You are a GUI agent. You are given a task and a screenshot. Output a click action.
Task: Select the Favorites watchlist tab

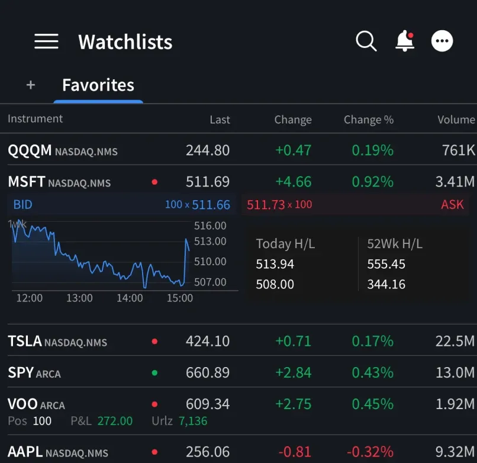click(98, 85)
